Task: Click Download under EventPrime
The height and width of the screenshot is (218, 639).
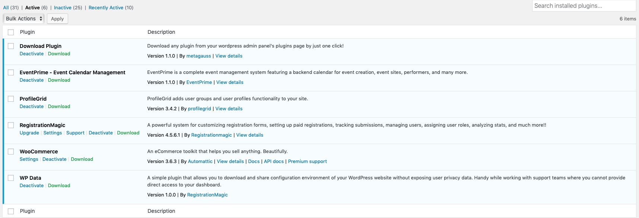Action: pos(59,80)
